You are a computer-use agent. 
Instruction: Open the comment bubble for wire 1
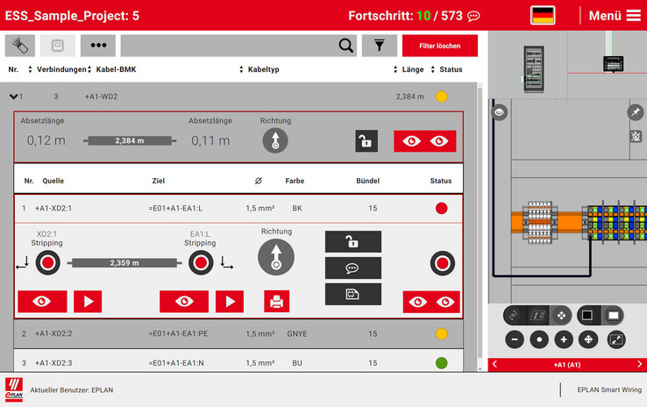click(x=352, y=268)
